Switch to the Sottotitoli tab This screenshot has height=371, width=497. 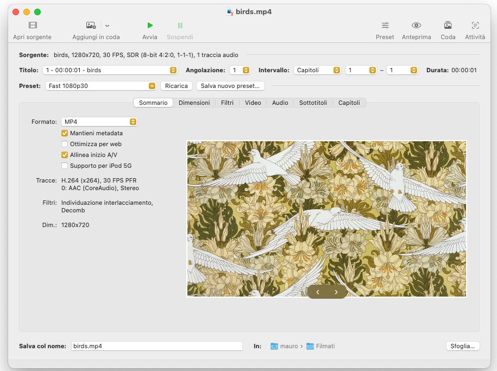point(313,102)
